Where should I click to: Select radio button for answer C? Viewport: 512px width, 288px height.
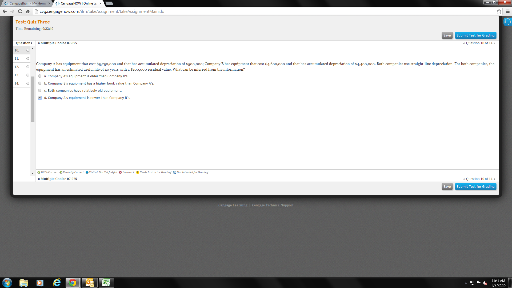pos(40,90)
